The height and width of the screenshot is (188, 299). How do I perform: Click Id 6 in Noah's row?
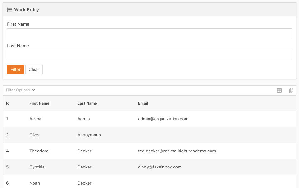point(7,183)
